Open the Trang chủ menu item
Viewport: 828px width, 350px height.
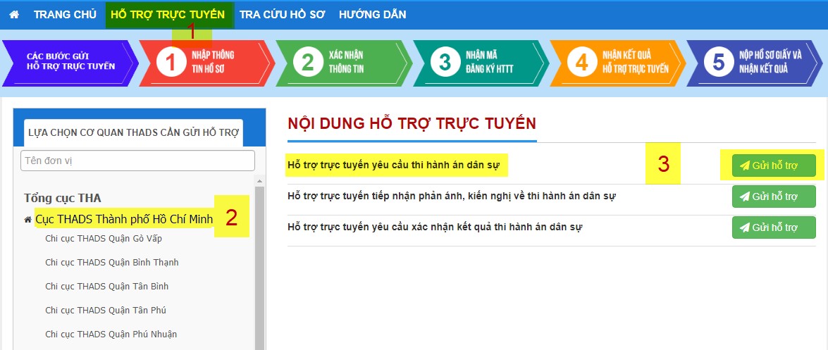click(x=65, y=14)
